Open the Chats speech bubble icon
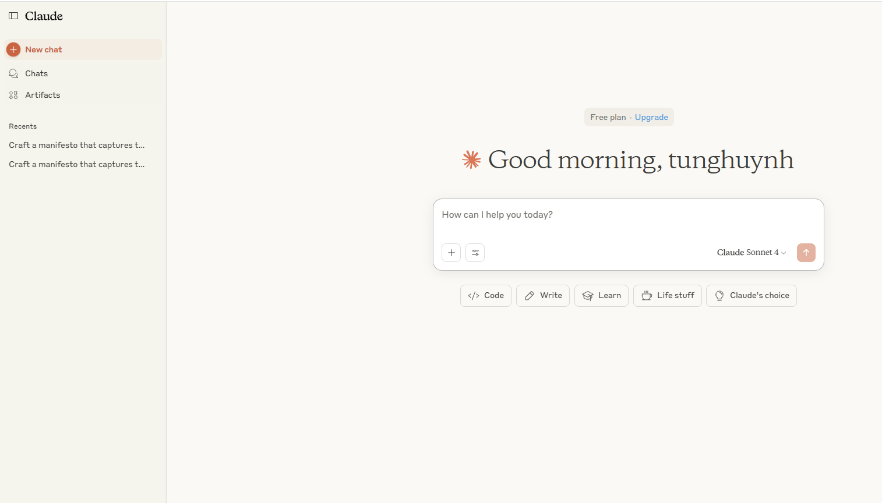 13,73
